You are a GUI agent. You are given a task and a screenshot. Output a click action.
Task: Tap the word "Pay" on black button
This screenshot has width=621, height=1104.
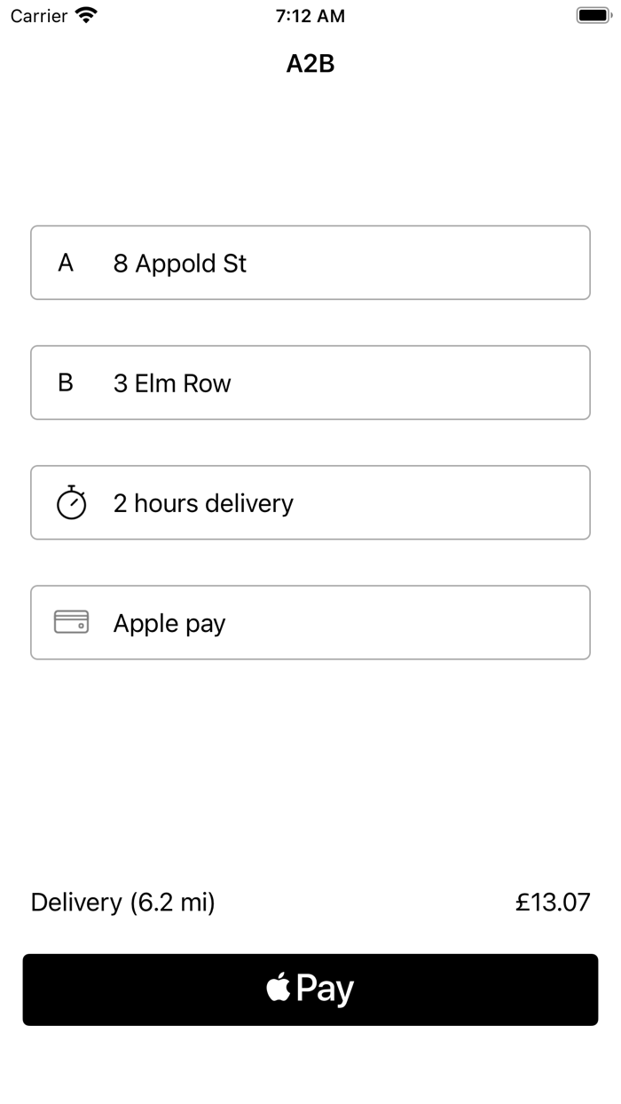click(326, 990)
